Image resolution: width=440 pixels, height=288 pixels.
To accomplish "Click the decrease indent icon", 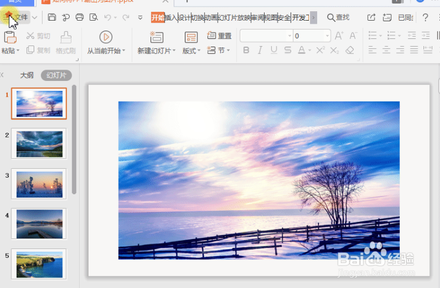I will 412,35.
